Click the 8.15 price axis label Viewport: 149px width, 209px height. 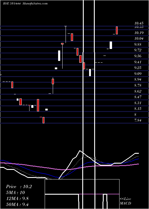point(138,109)
